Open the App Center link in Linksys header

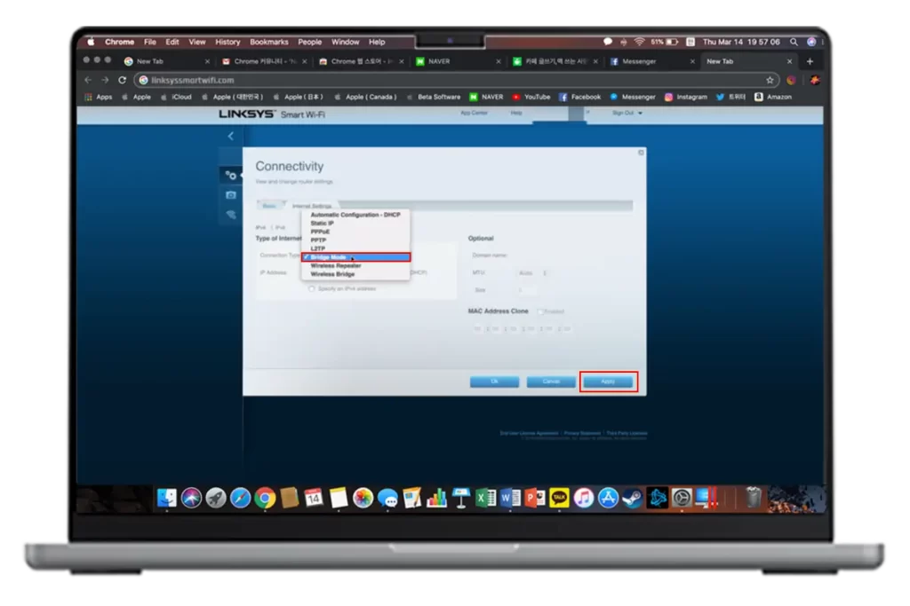click(x=474, y=113)
